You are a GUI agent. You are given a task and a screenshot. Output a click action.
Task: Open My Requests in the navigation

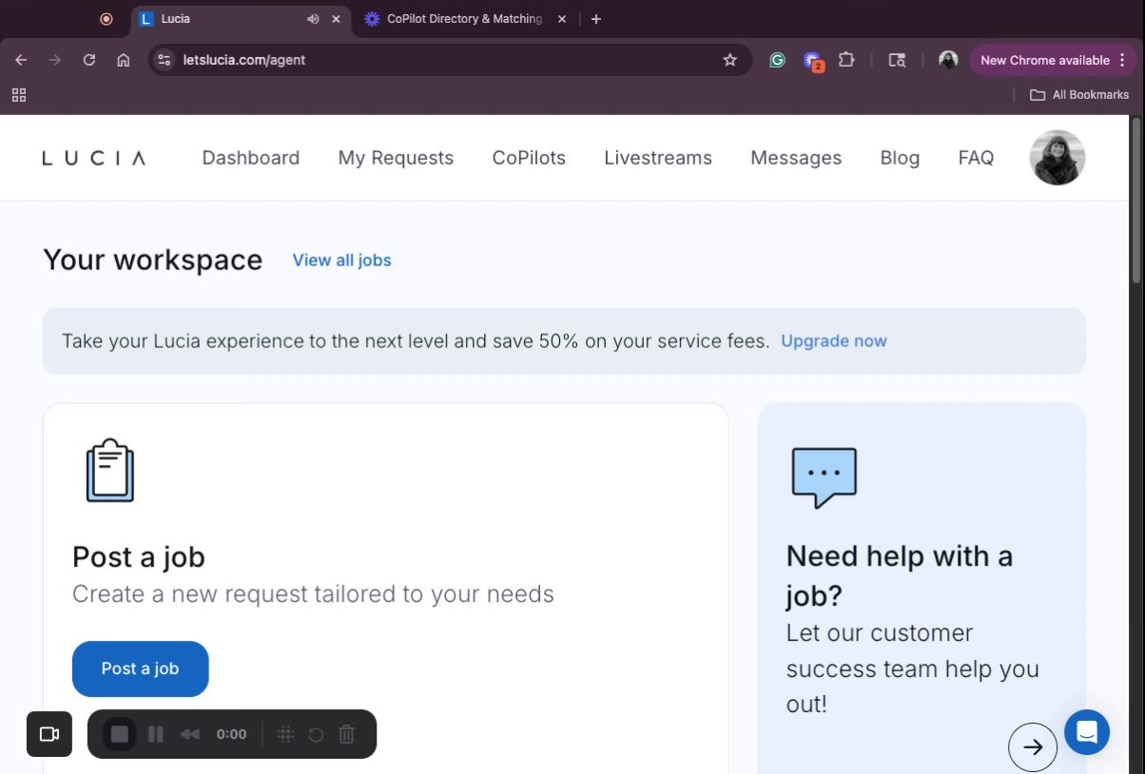coord(396,158)
